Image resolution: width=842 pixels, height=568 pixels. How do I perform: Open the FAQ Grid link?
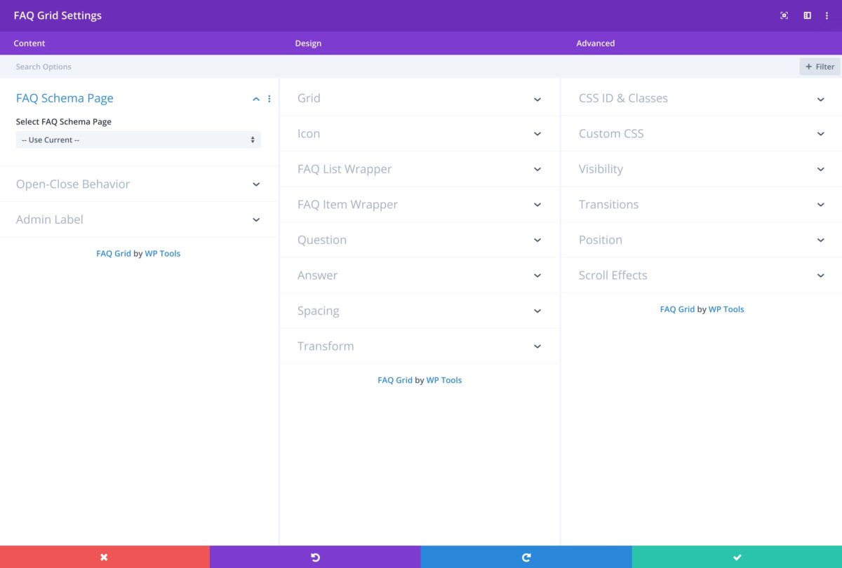[x=114, y=253]
